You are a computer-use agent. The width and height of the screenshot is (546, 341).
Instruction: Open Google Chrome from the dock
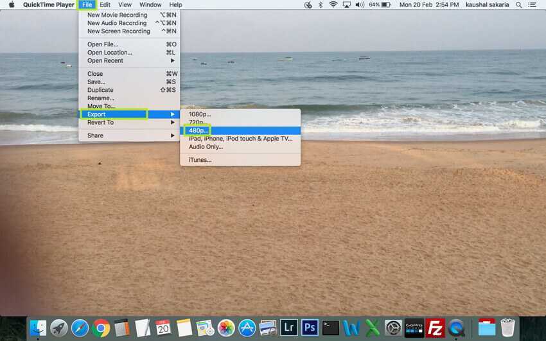pos(101,328)
